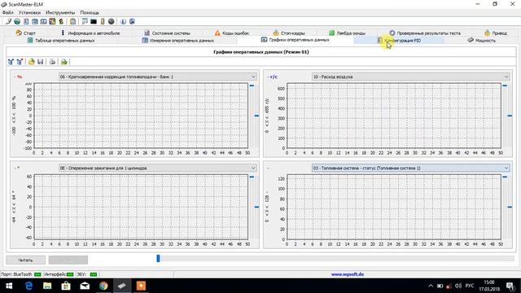Print the graphs using printer icon
The image size is (521, 293).
click(52, 62)
